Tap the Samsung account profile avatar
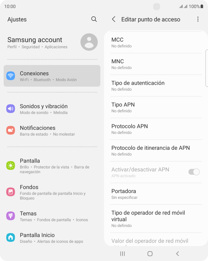Viewport: 208px width, 261px height. click(89, 42)
